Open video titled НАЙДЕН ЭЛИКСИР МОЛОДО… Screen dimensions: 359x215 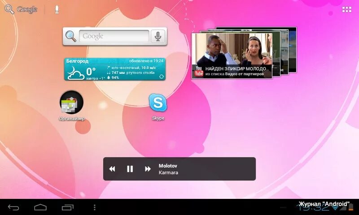click(x=237, y=69)
